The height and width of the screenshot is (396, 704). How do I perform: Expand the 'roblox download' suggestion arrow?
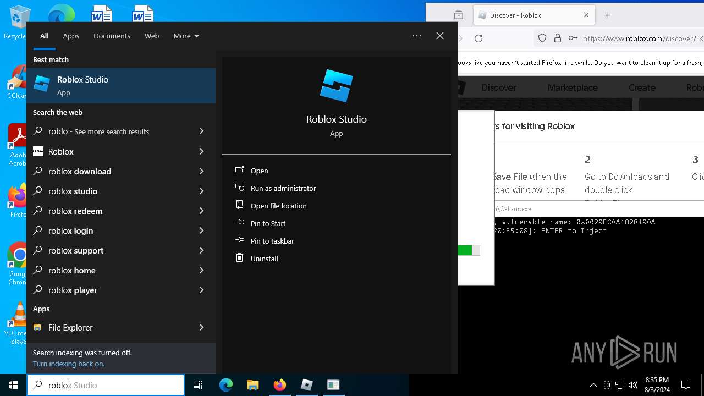pyautogui.click(x=201, y=171)
